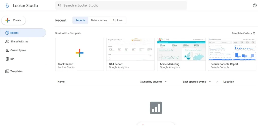Image resolution: width=258 pixels, height=126 pixels.
Task: Switch to the Data sources tab
Action: pos(99,20)
